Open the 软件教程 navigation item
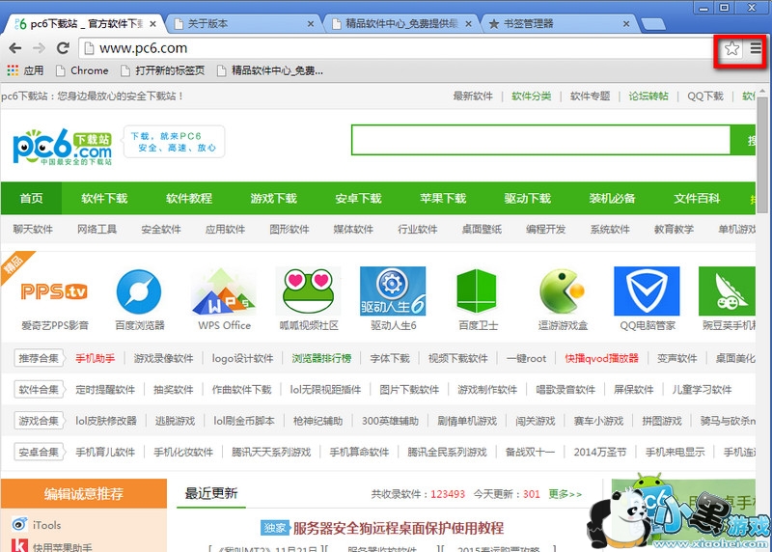772x552 pixels. click(189, 198)
